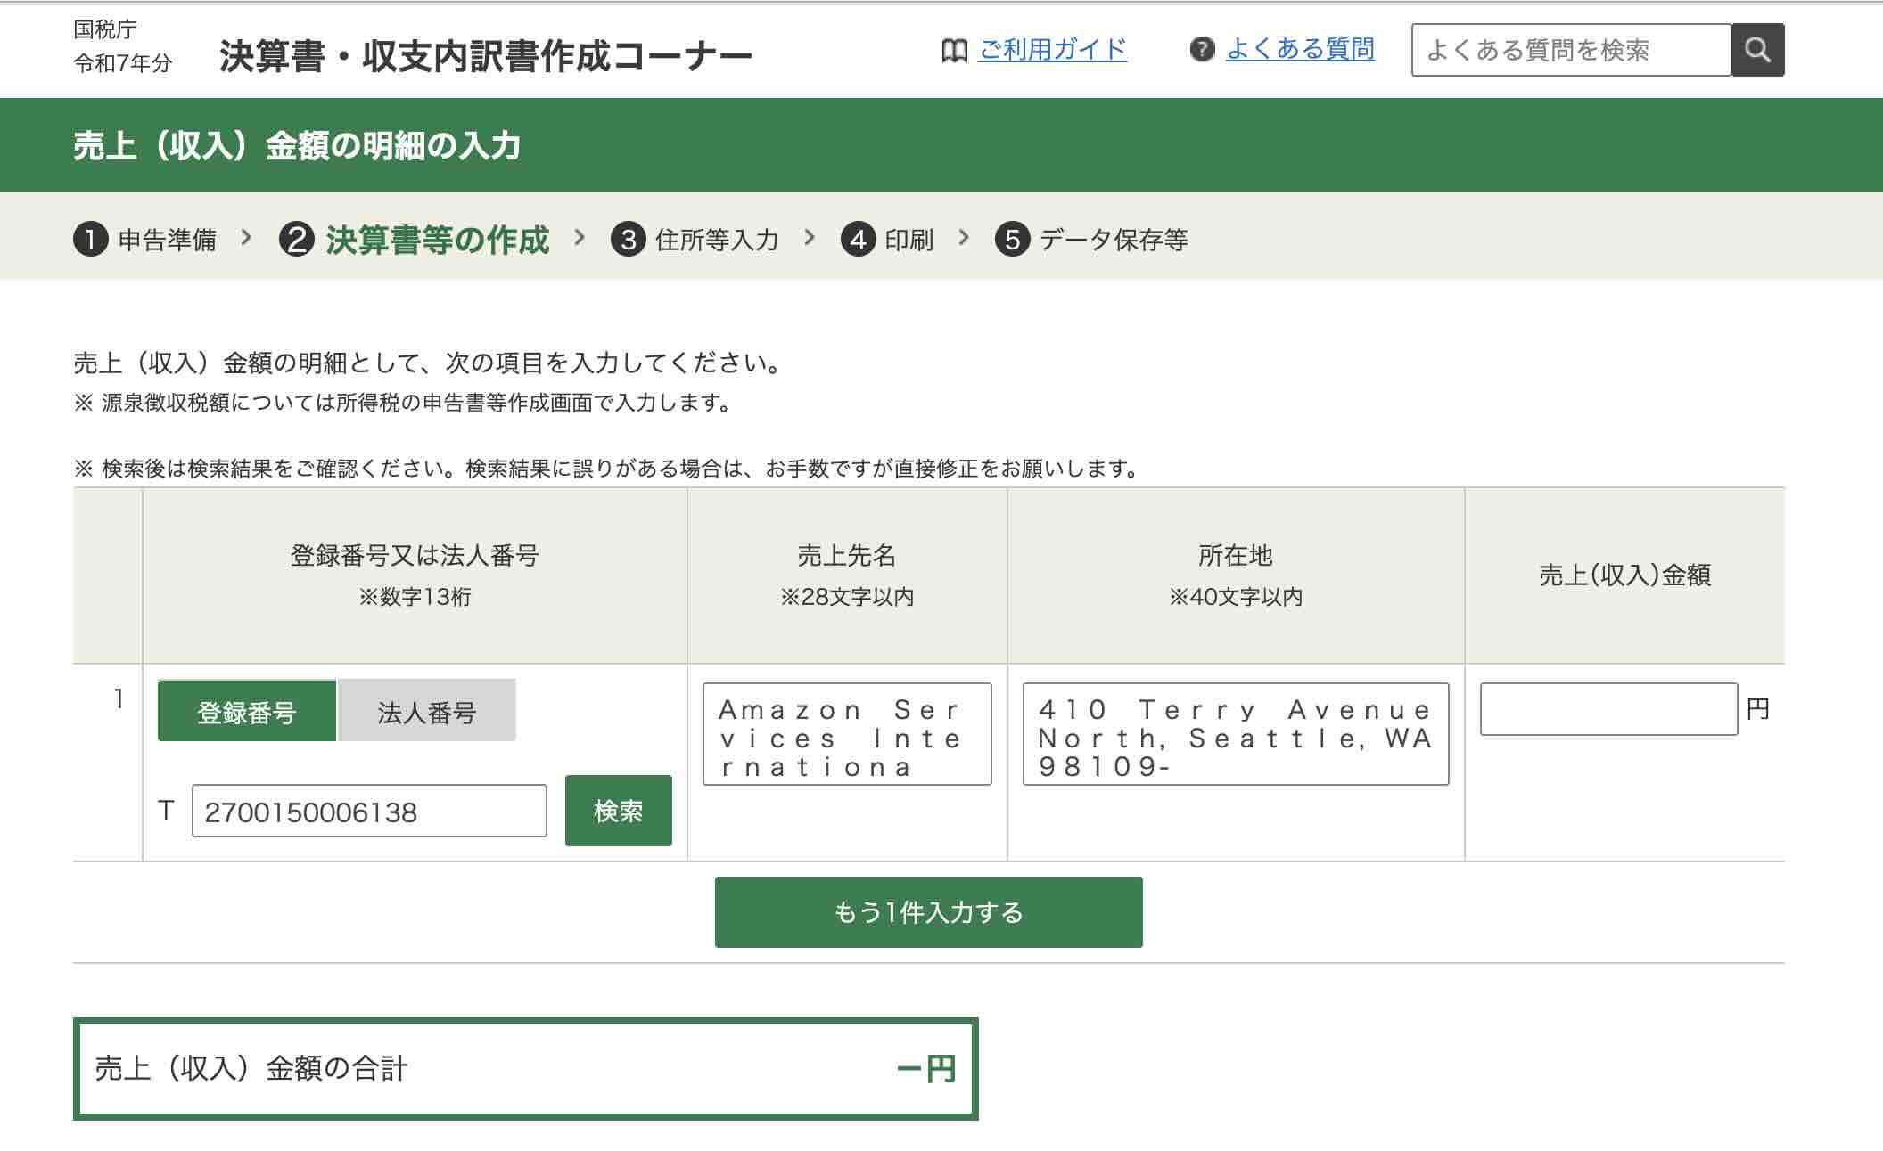Click step 2 circle icon 決算書等の作成
This screenshot has height=1151, width=1883.
(x=296, y=240)
